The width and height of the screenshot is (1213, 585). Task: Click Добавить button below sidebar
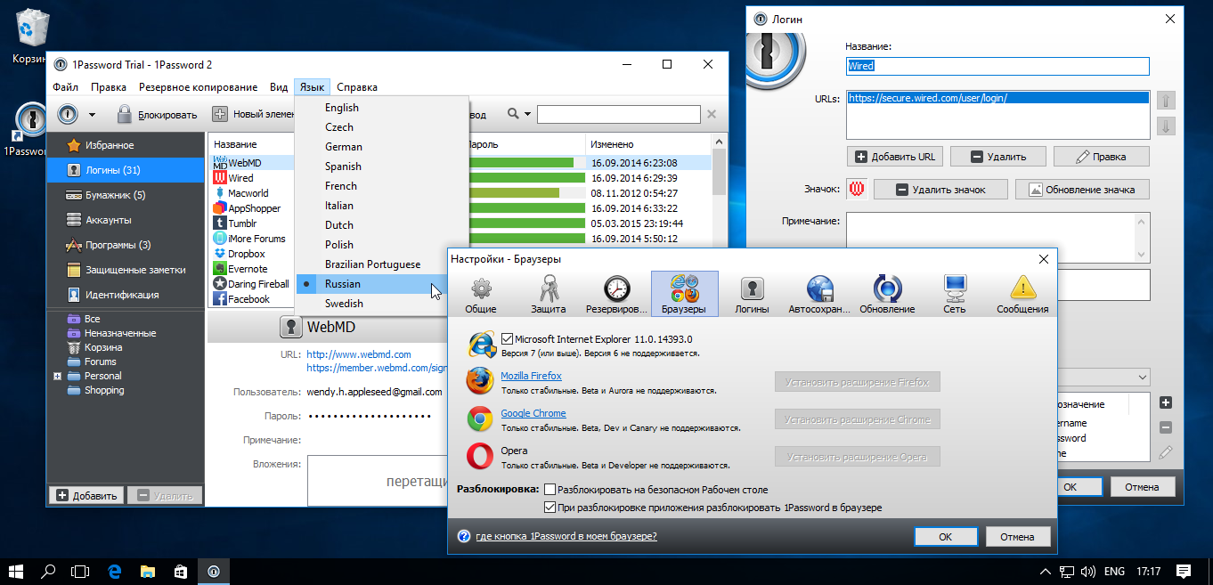(x=86, y=496)
